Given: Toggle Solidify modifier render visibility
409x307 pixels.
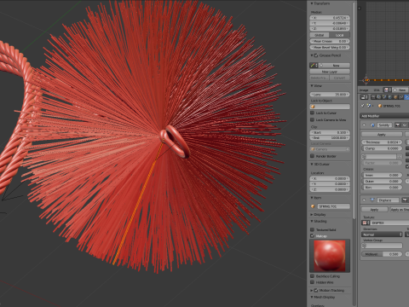Looking at the screenshot, I should point(397,125).
